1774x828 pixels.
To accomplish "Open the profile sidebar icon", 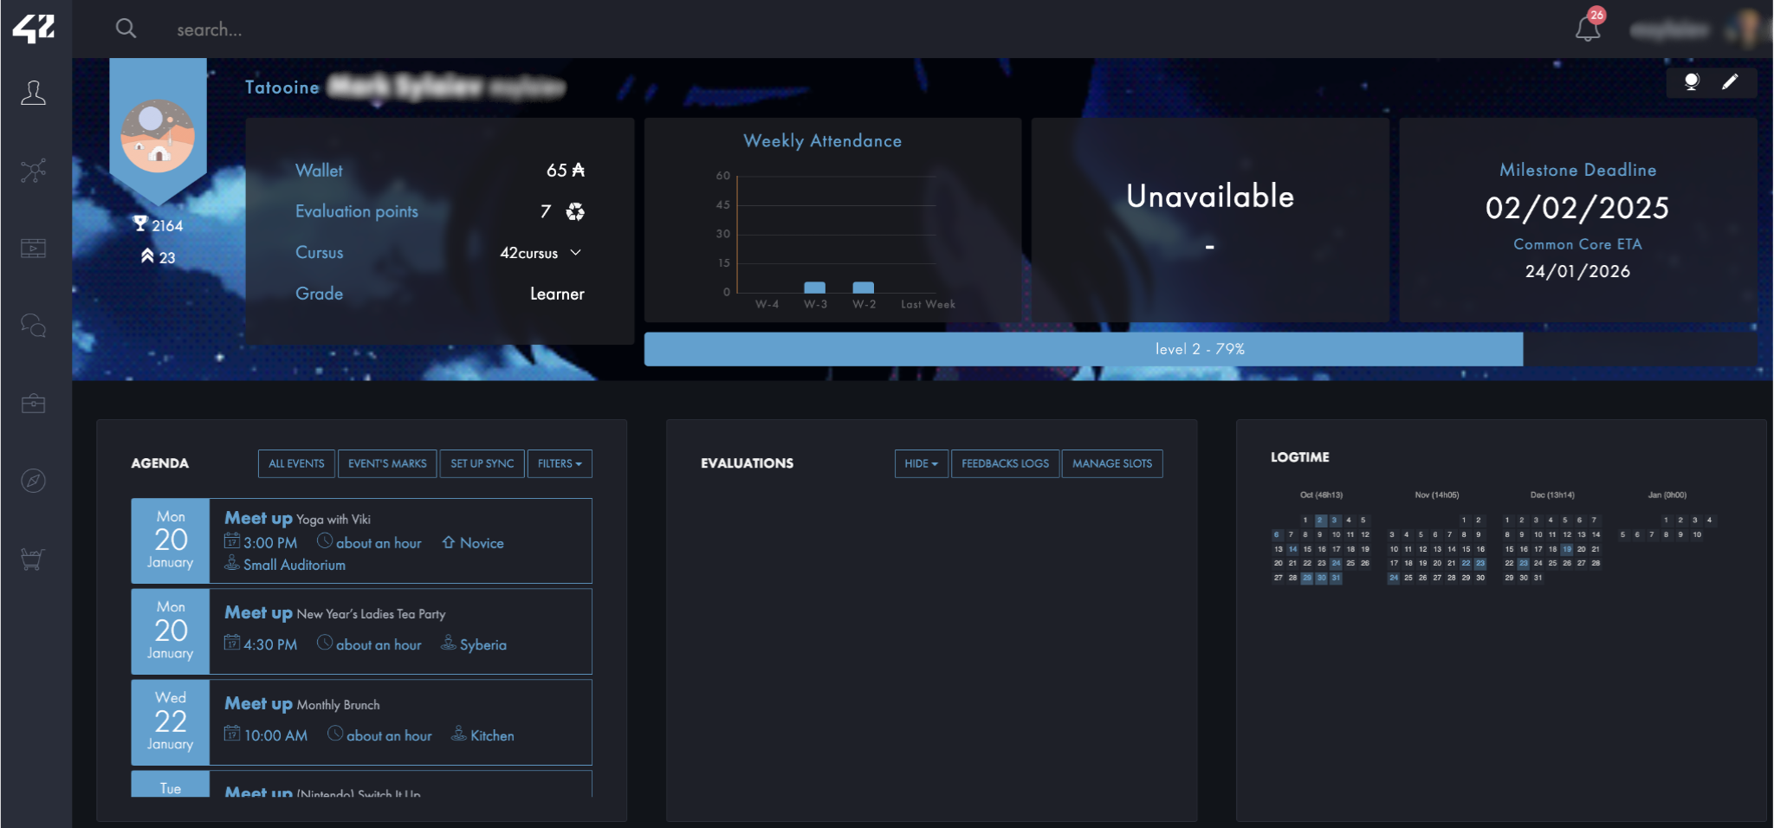I will click(34, 93).
